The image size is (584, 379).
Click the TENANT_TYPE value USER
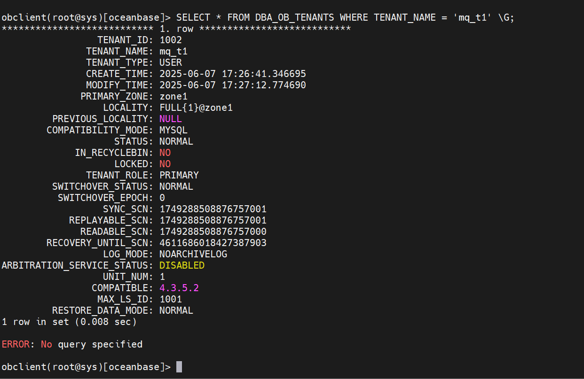[171, 62]
